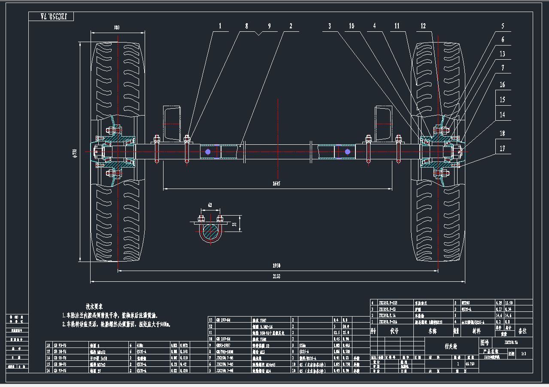Click the 备注 column header

[x=523, y=332]
